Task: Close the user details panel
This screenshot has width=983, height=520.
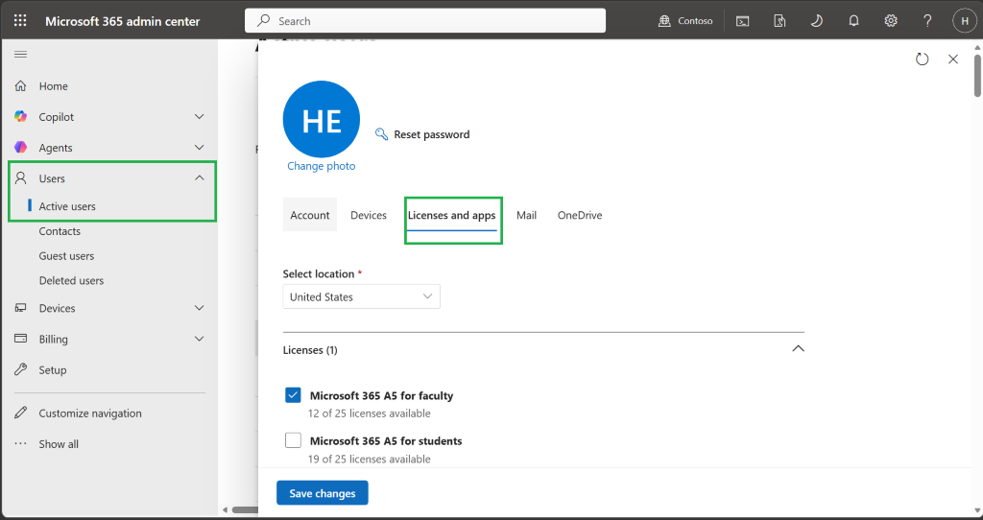Action: pyautogui.click(x=953, y=59)
